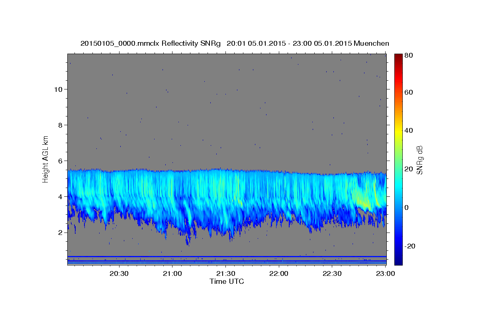Click the colorbar value -20
This screenshot has height=318, width=478.
pyautogui.click(x=409, y=246)
